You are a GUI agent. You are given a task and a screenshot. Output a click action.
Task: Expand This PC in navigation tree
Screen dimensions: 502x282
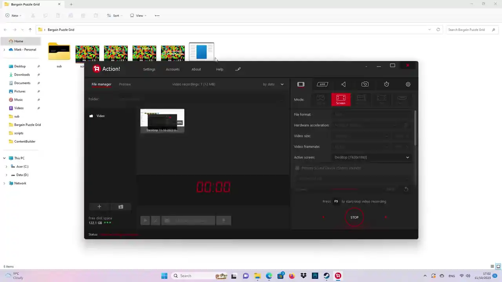pyautogui.click(x=4, y=158)
